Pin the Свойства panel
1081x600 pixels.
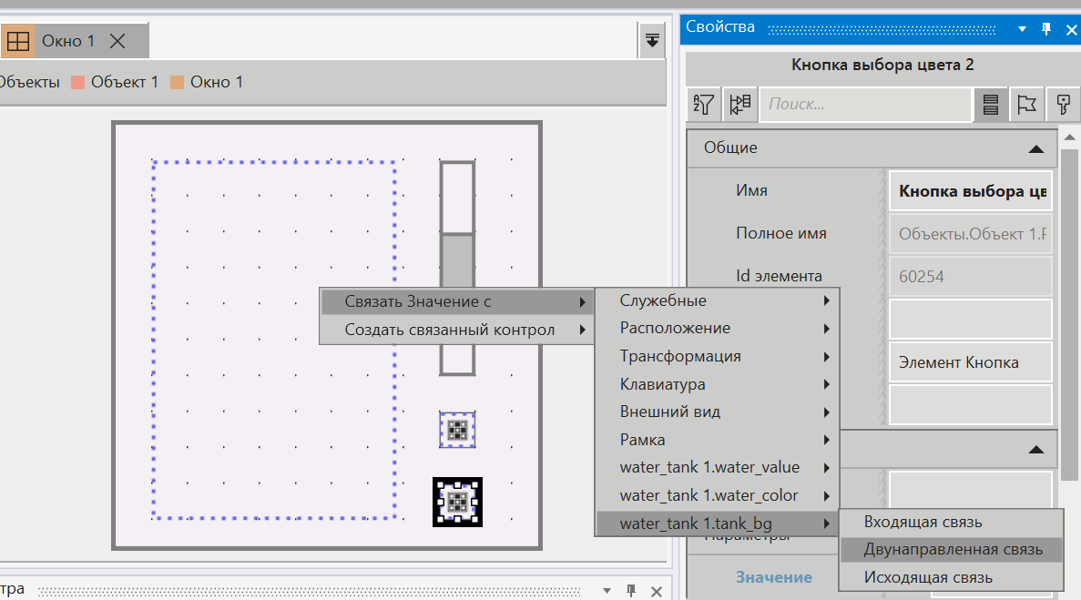pos(1046,29)
